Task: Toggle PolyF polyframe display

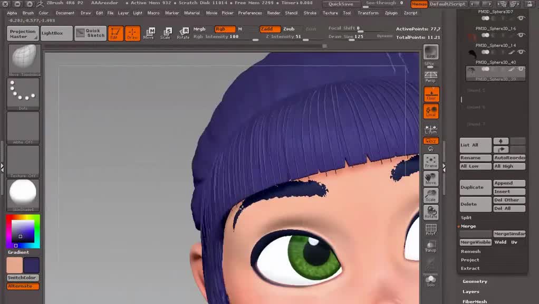Action: 431,230
